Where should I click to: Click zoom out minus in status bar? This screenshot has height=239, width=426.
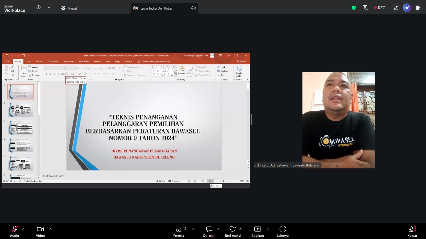pyautogui.click(x=216, y=181)
